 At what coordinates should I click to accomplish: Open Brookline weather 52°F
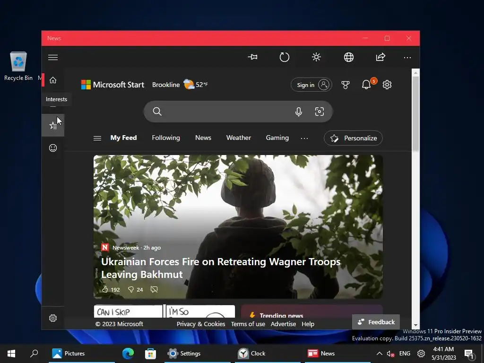pos(180,85)
